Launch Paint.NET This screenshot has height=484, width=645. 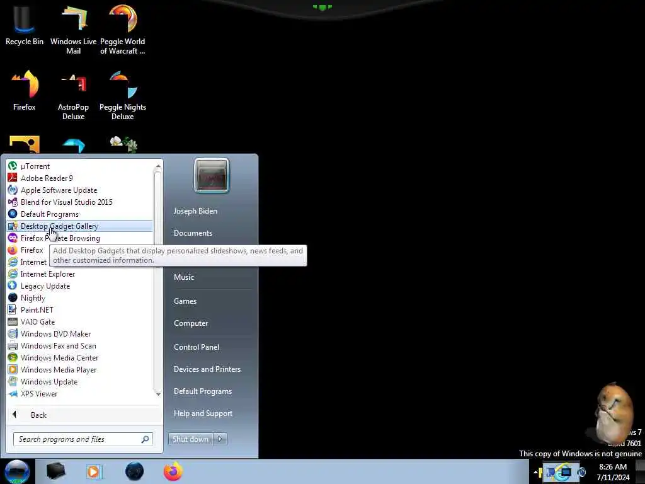(79, 309)
